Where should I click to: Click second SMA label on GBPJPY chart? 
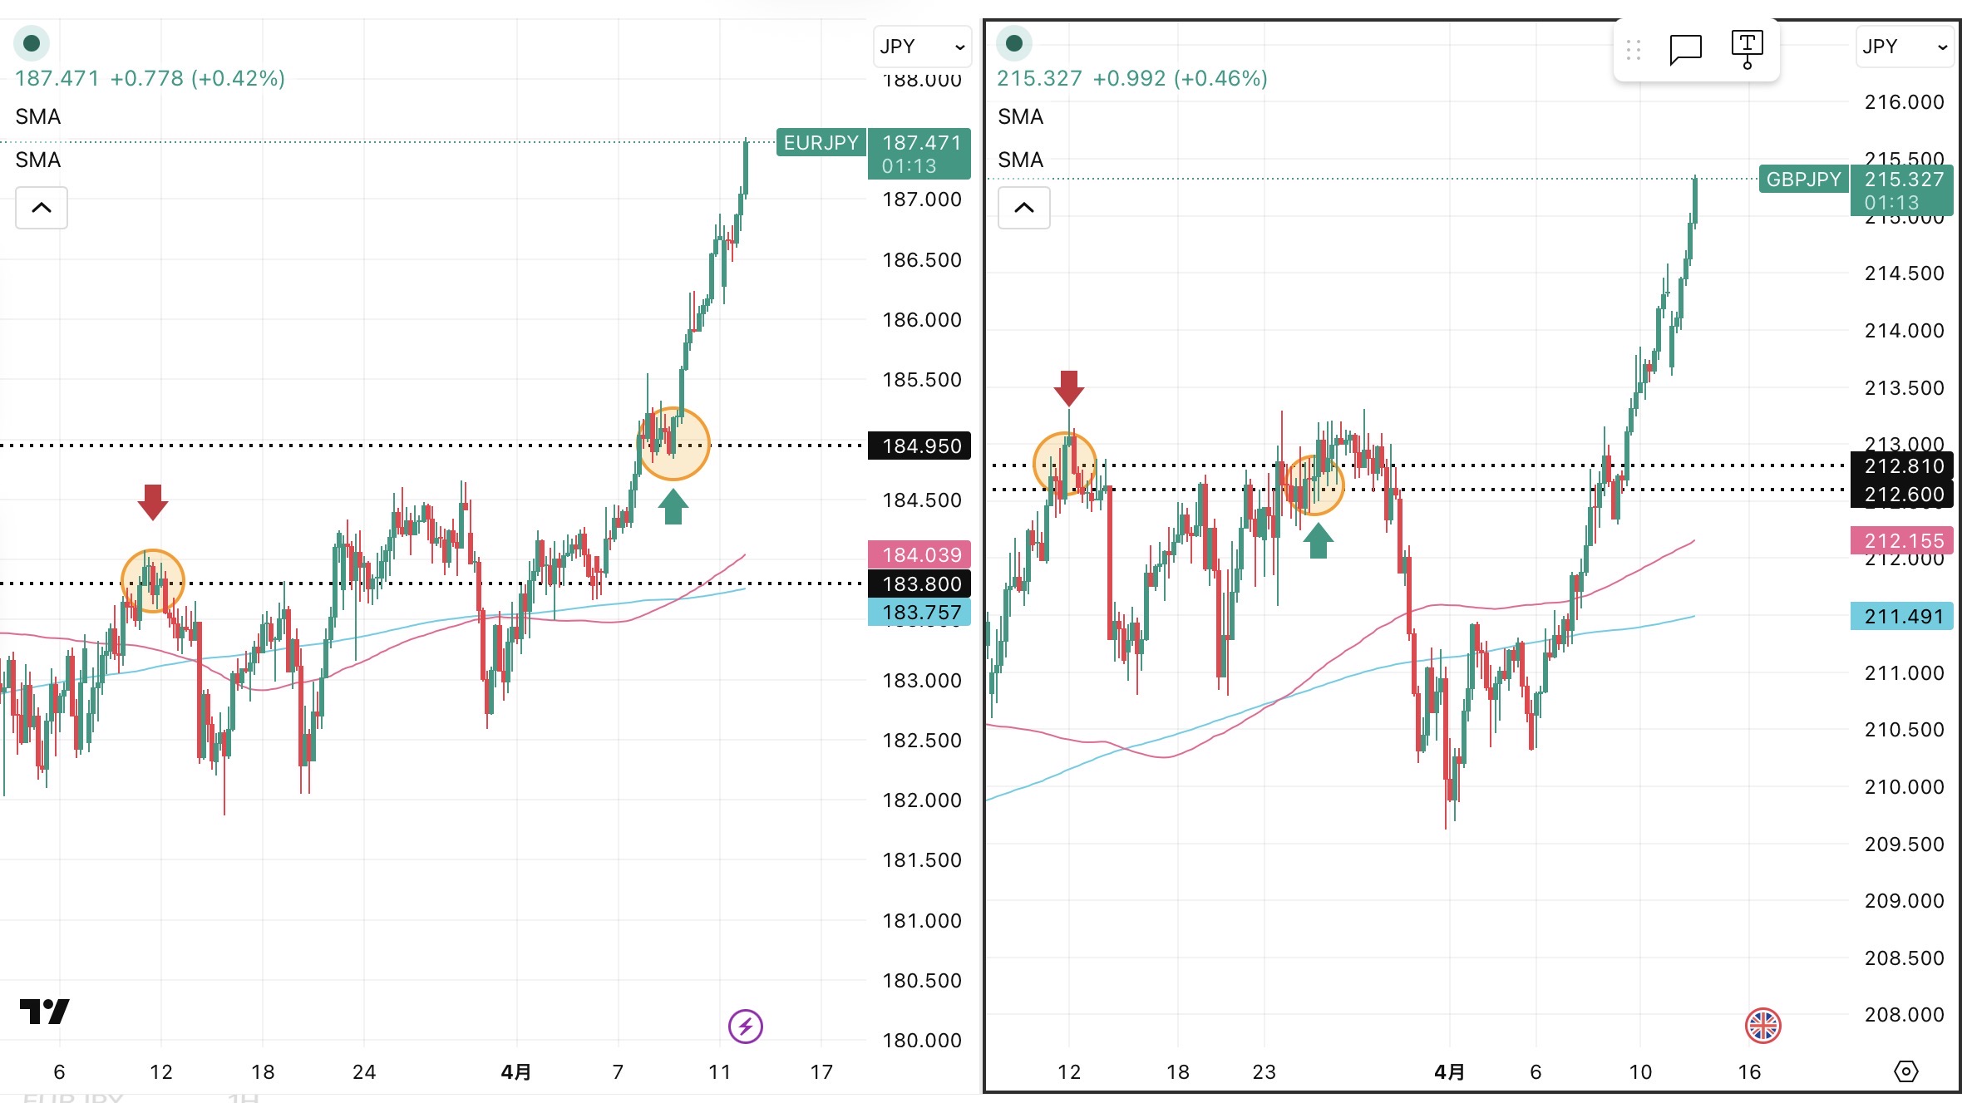(x=1021, y=160)
